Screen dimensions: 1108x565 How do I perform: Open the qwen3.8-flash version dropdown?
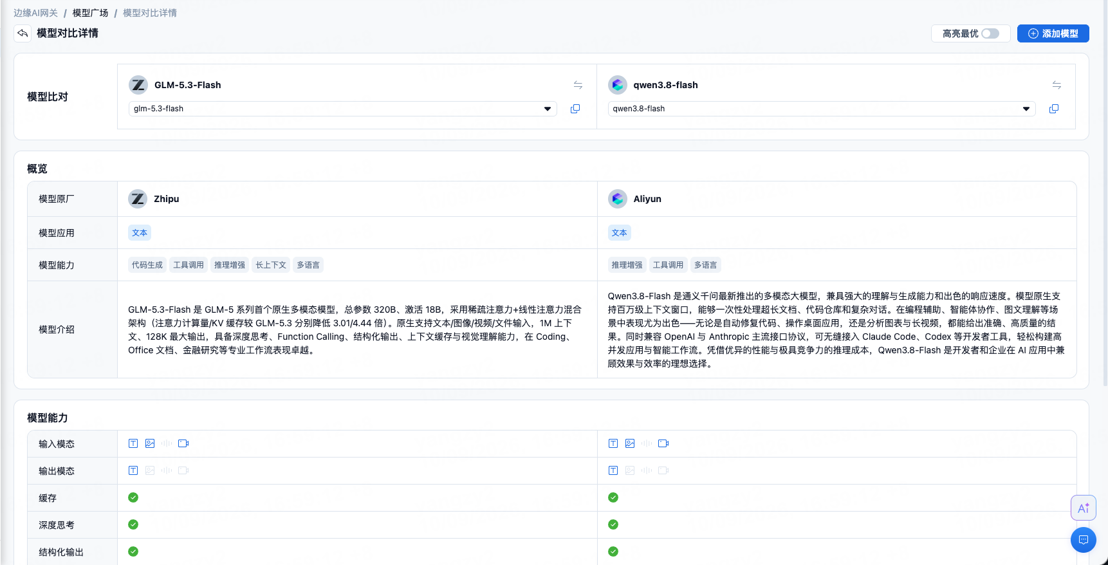821,109
